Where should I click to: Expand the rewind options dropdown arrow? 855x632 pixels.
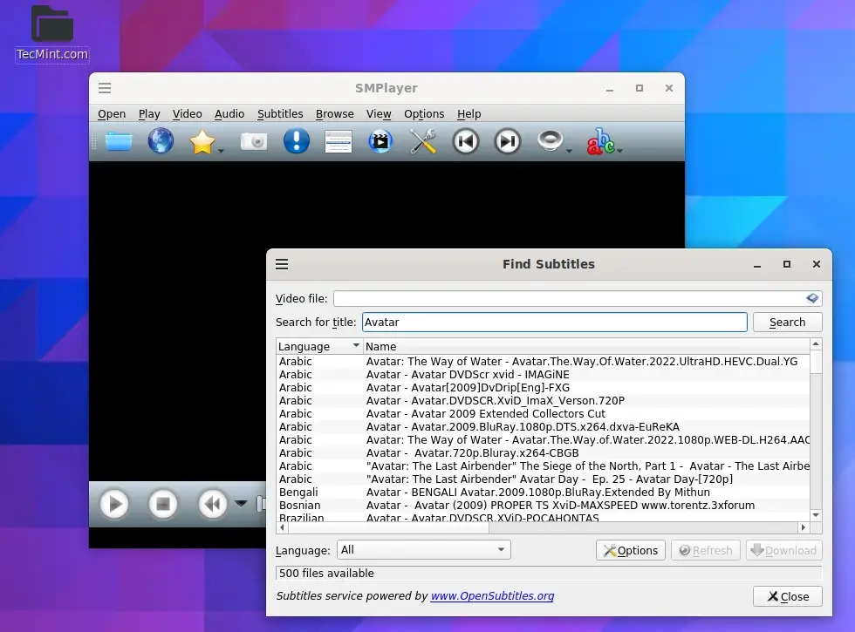241,504
